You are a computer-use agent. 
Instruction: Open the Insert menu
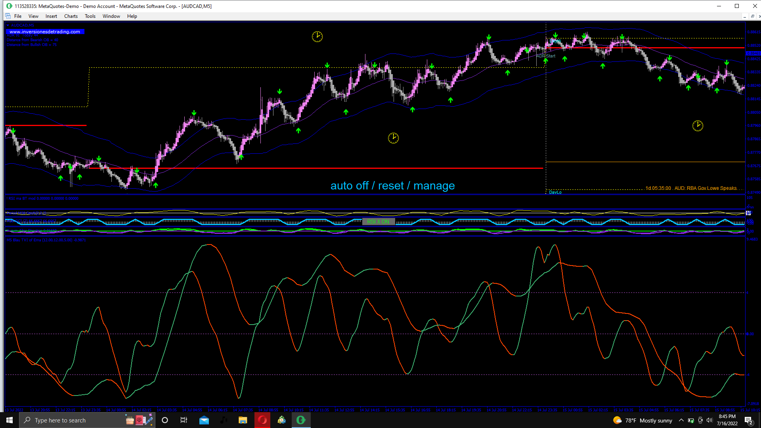(x=51, y=16)
